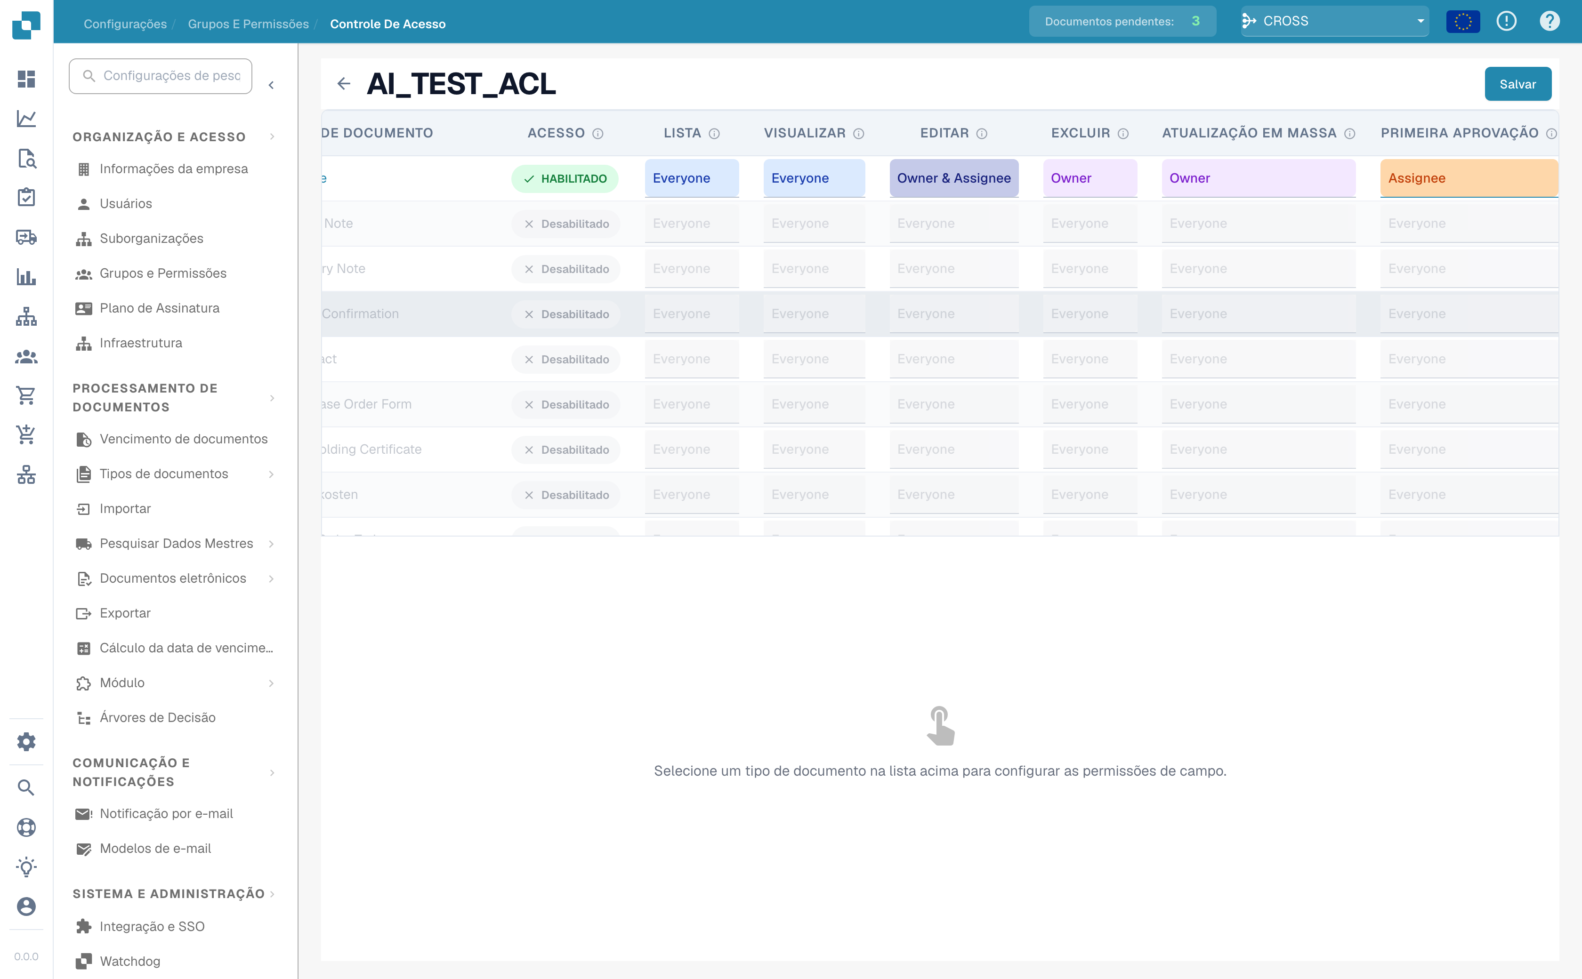Collapse the settings sidebar with chevron
Screen dimensions: 1582x979
point(271,85)
